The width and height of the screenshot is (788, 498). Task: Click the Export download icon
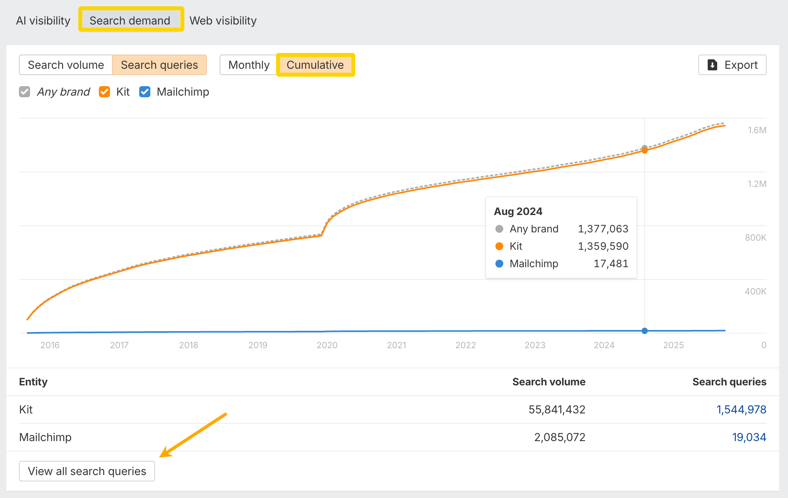pyautogui.click(x=712, y=65)
